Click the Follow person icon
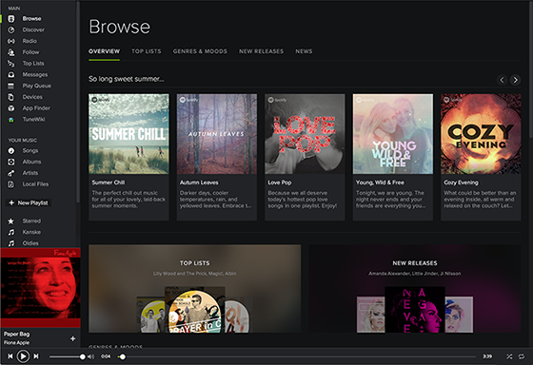Image resolution: width=533 pixels, height=365 pixels. click(11, 52)
